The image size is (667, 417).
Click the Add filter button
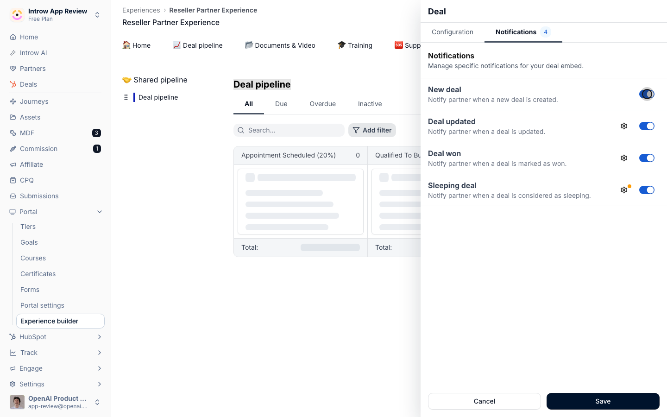tap(372, 130)
